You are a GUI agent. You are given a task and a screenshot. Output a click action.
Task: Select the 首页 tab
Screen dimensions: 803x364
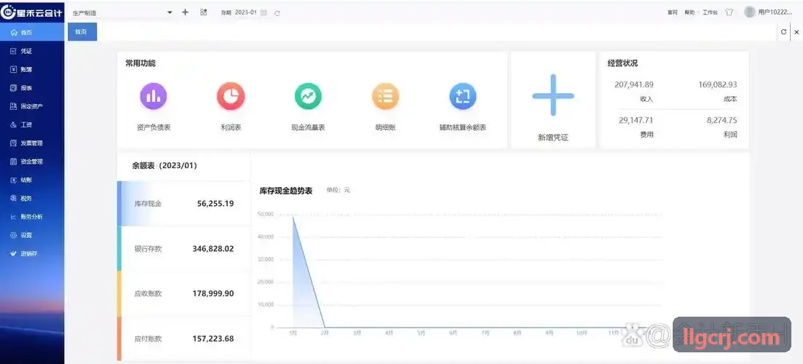(82, 32)
